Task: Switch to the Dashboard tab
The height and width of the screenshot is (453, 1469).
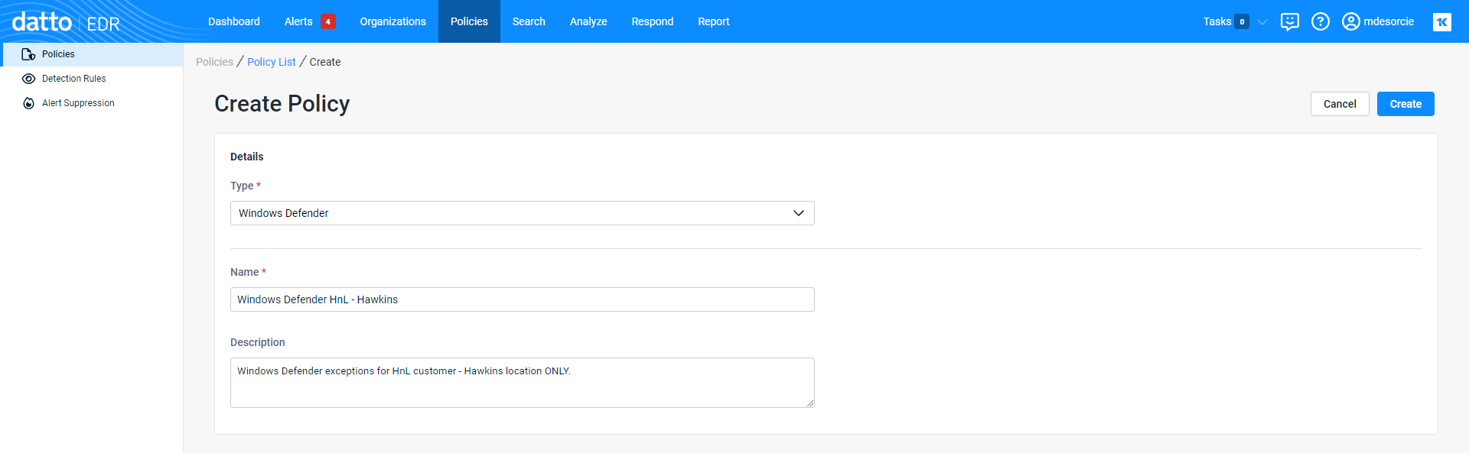Action: tap(234, 21)
